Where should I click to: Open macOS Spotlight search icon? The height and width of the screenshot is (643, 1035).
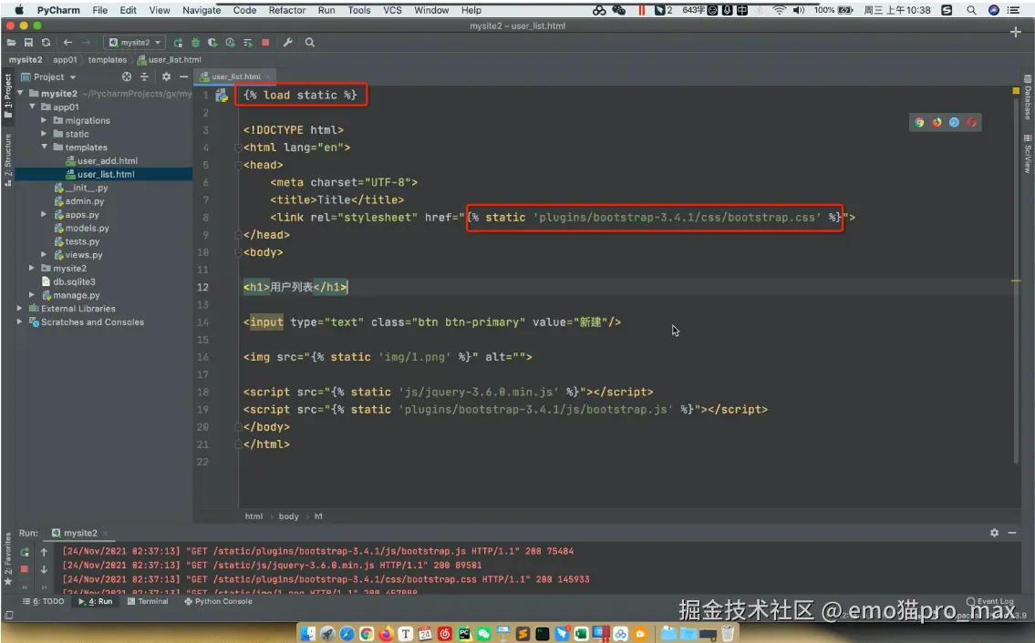(971, 10)
